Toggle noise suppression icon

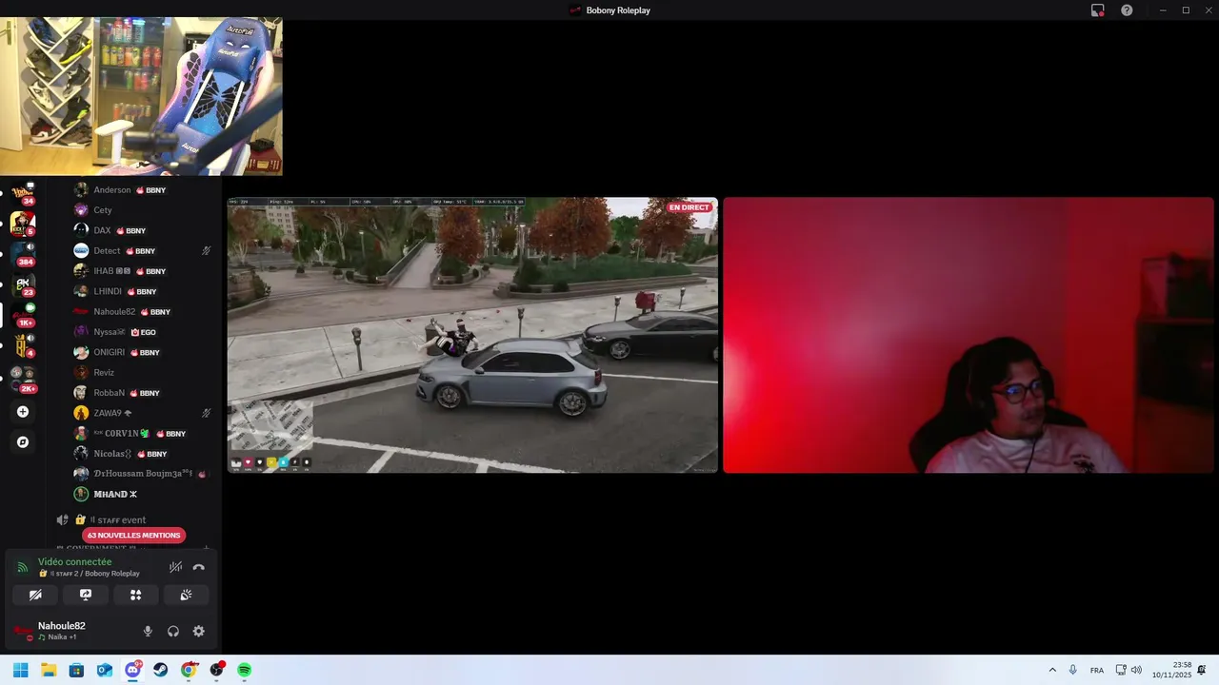tap(175, 567)
